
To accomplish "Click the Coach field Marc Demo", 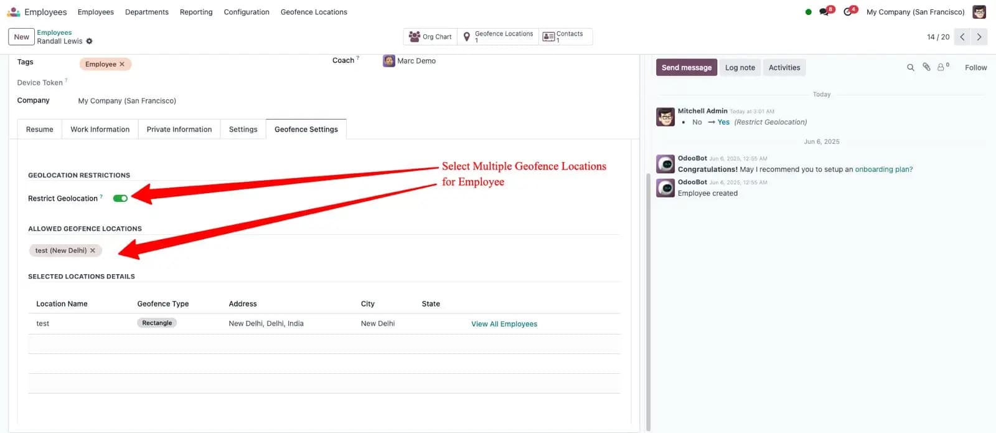I will point(416,60).
